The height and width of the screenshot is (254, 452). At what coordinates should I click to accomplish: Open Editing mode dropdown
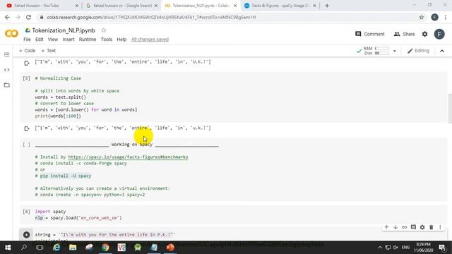tap(418, 51)
